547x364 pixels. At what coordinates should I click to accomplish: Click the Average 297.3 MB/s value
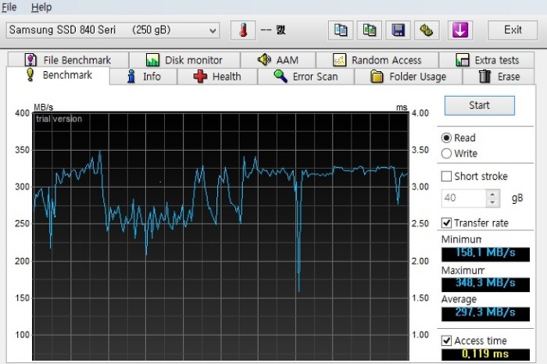point(485,313)
